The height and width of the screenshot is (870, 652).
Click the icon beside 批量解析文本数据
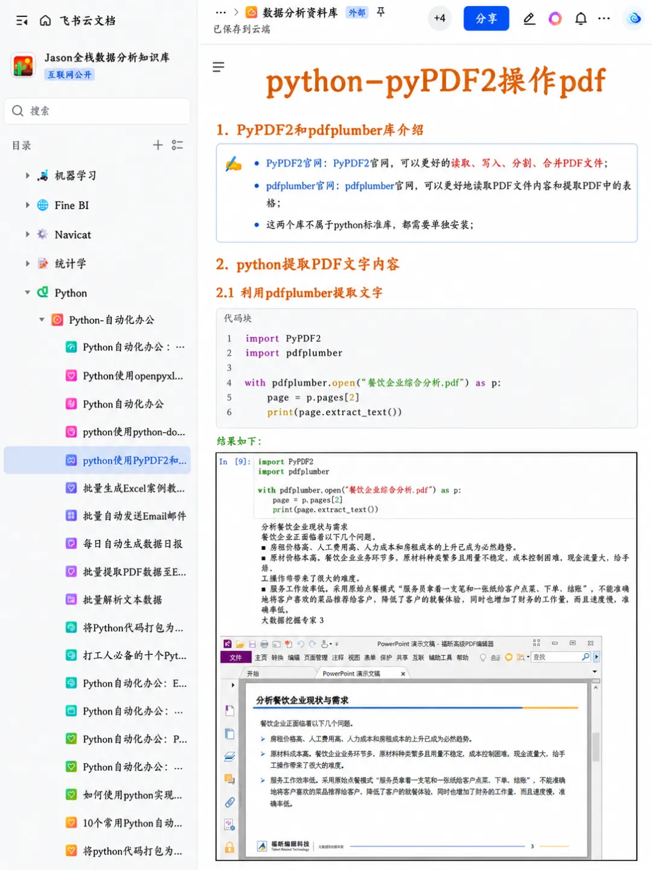(71, 599)
